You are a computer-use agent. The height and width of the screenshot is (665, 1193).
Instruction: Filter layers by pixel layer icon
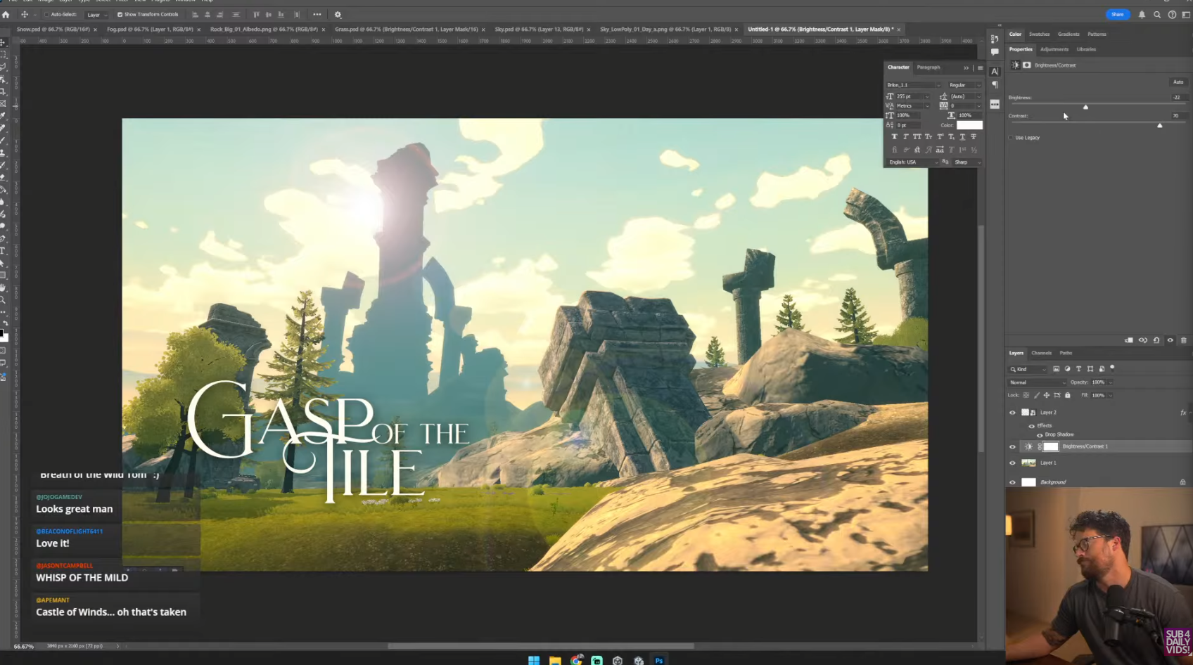pos(1056,368)
